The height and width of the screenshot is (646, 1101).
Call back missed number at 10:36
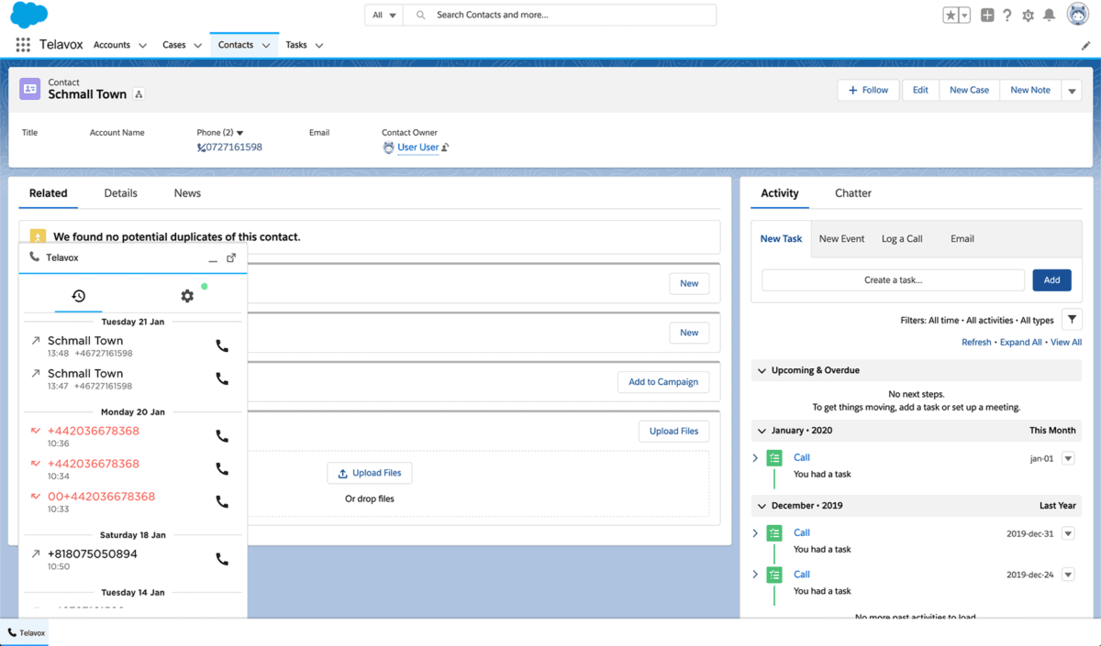click(222, 436)
